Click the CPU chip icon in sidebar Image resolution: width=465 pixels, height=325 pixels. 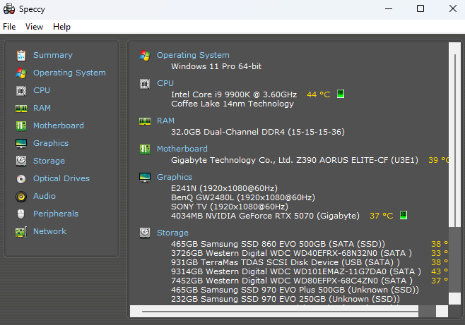coord(21,91)
